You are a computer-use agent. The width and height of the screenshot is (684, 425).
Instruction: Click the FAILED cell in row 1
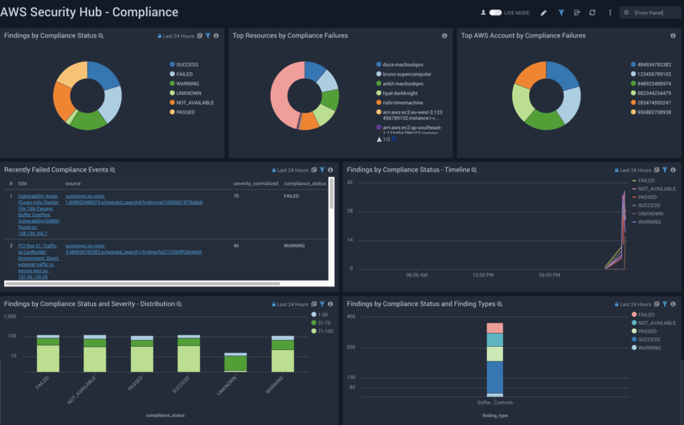pos(291,196)
